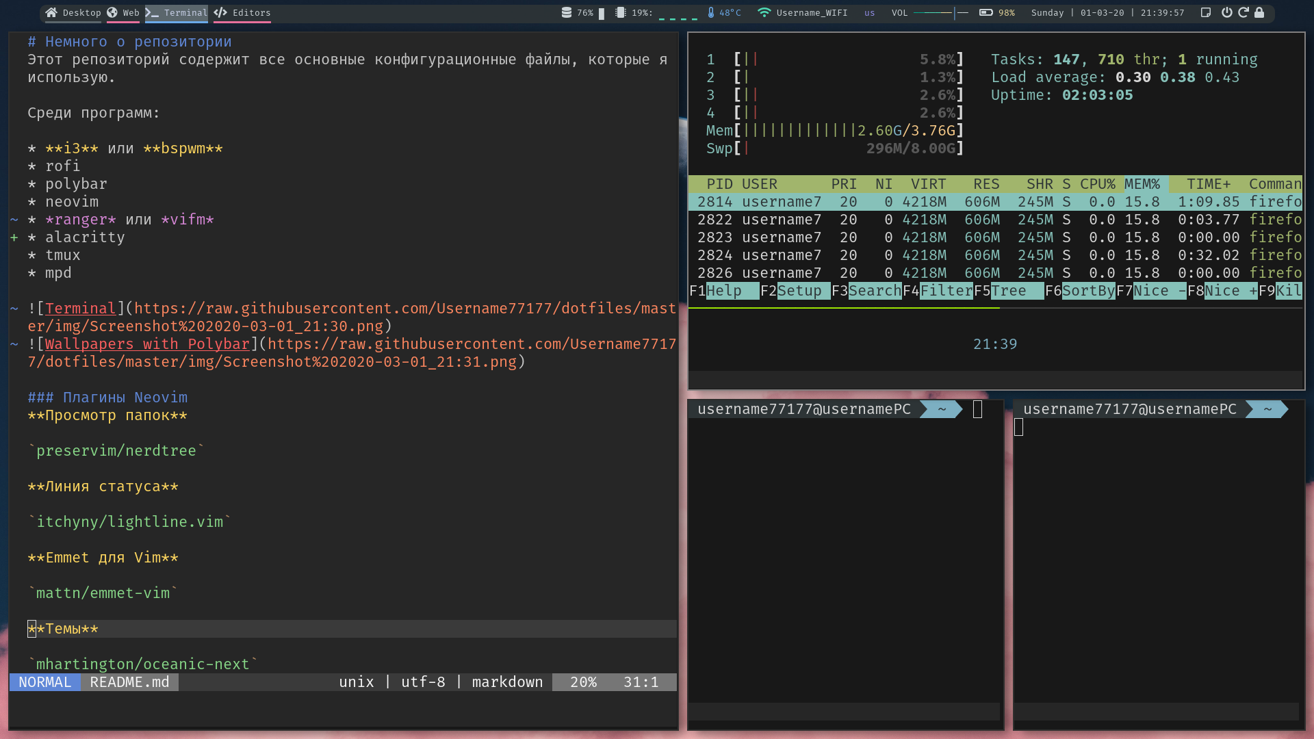Open the Editors workspace
The height and width of the screenshot is (739, 1314).
coord(242,12)
